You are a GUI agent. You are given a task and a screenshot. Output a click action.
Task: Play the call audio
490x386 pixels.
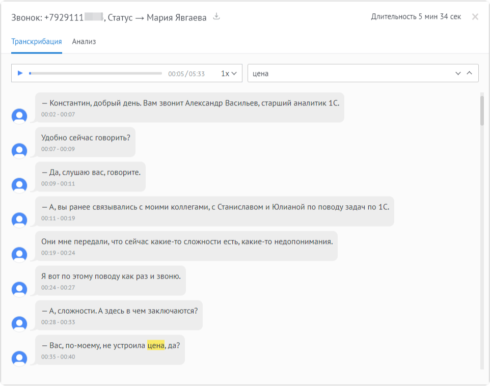coord(20,73)
